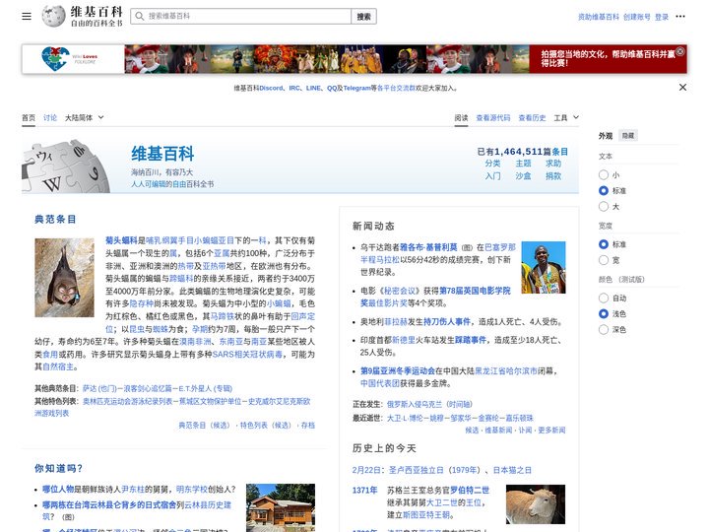Open the 入门 getting started link
This screenshot has height=532, width=709.
pyautogui.click(x=493, y=176)
